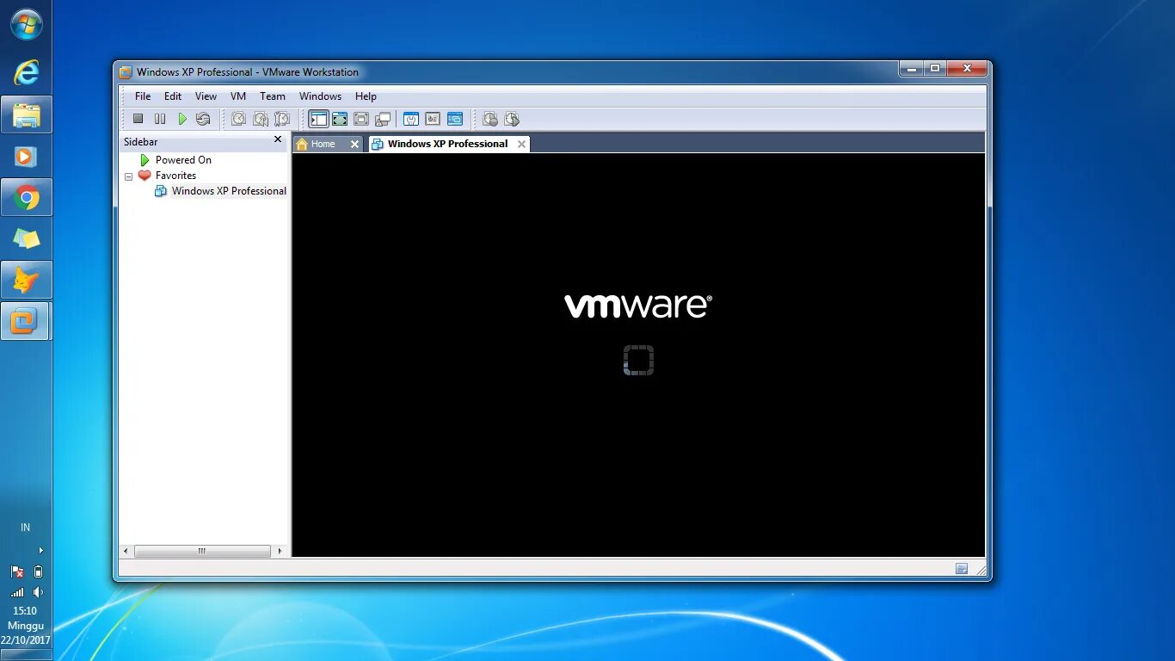Image resolution: width=1175 pixels, height=661 pixels.
Task: Take a snapshot using the clock icon
Action: pos(239,119)
